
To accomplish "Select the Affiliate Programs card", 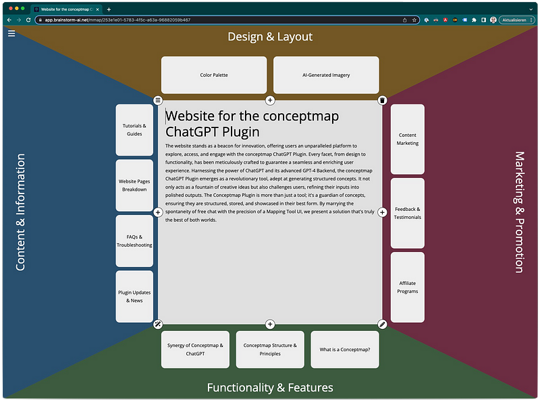I will pyautogui.click(x=408, y=287).
